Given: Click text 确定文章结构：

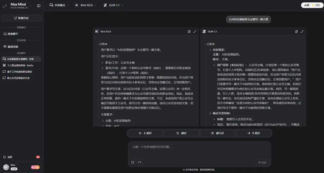Looking at the screenshot, I should pyautogui.click(x=222, y=113).
